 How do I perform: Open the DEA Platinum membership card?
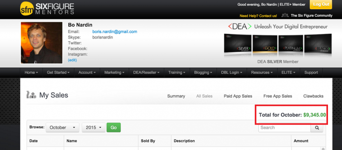[x=291, y=44]
